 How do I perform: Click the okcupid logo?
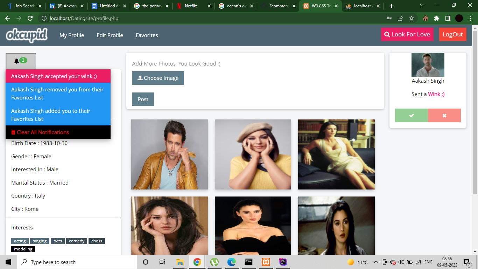click(26, 35)
